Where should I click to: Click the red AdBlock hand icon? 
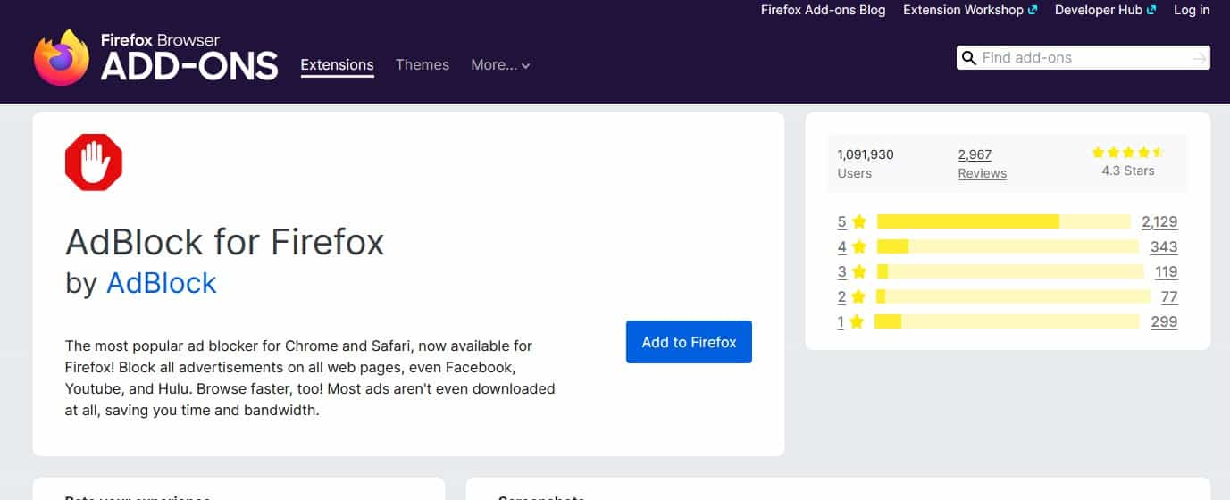(x=94, y=162)
